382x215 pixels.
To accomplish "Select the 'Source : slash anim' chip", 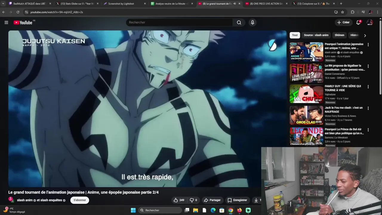I will (316, 35).
